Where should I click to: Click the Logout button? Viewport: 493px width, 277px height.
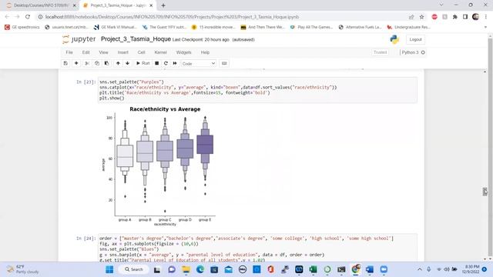[415, 39]
